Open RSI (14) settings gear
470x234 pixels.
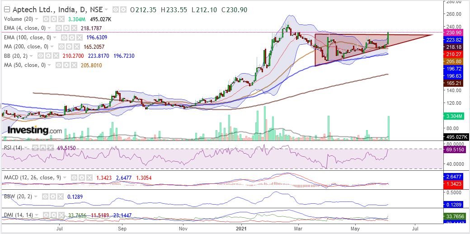pyautogui.click(x=42, y=148)
